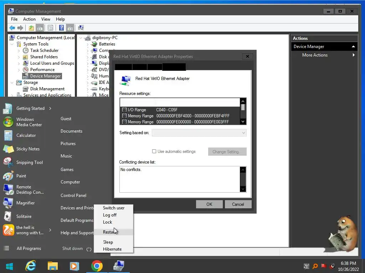Toggle Show/Hide Console Tree toolbar icon

pyautogui.click(x=40, y=28)
